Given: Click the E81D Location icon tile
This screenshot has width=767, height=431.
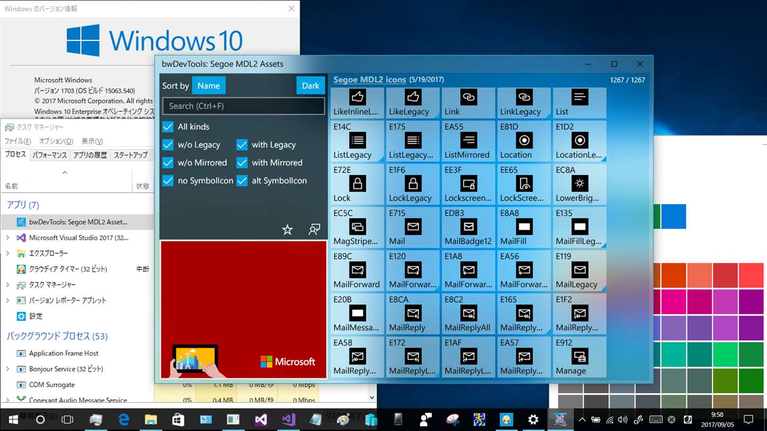Looking at the screenshot, I should click(524, 141).
